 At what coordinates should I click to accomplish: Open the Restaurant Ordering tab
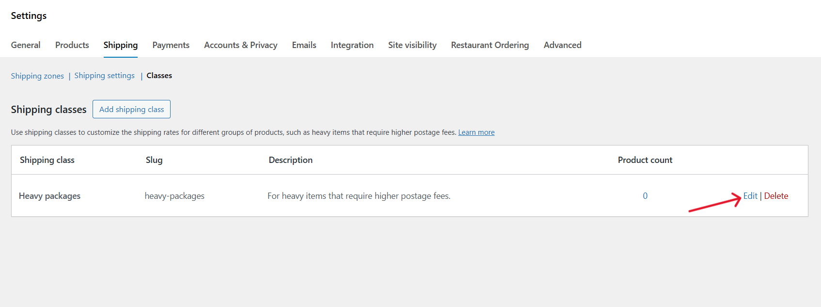pos(490,45)
